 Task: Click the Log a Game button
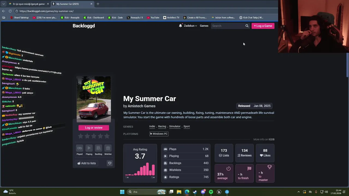coord(263,26)
